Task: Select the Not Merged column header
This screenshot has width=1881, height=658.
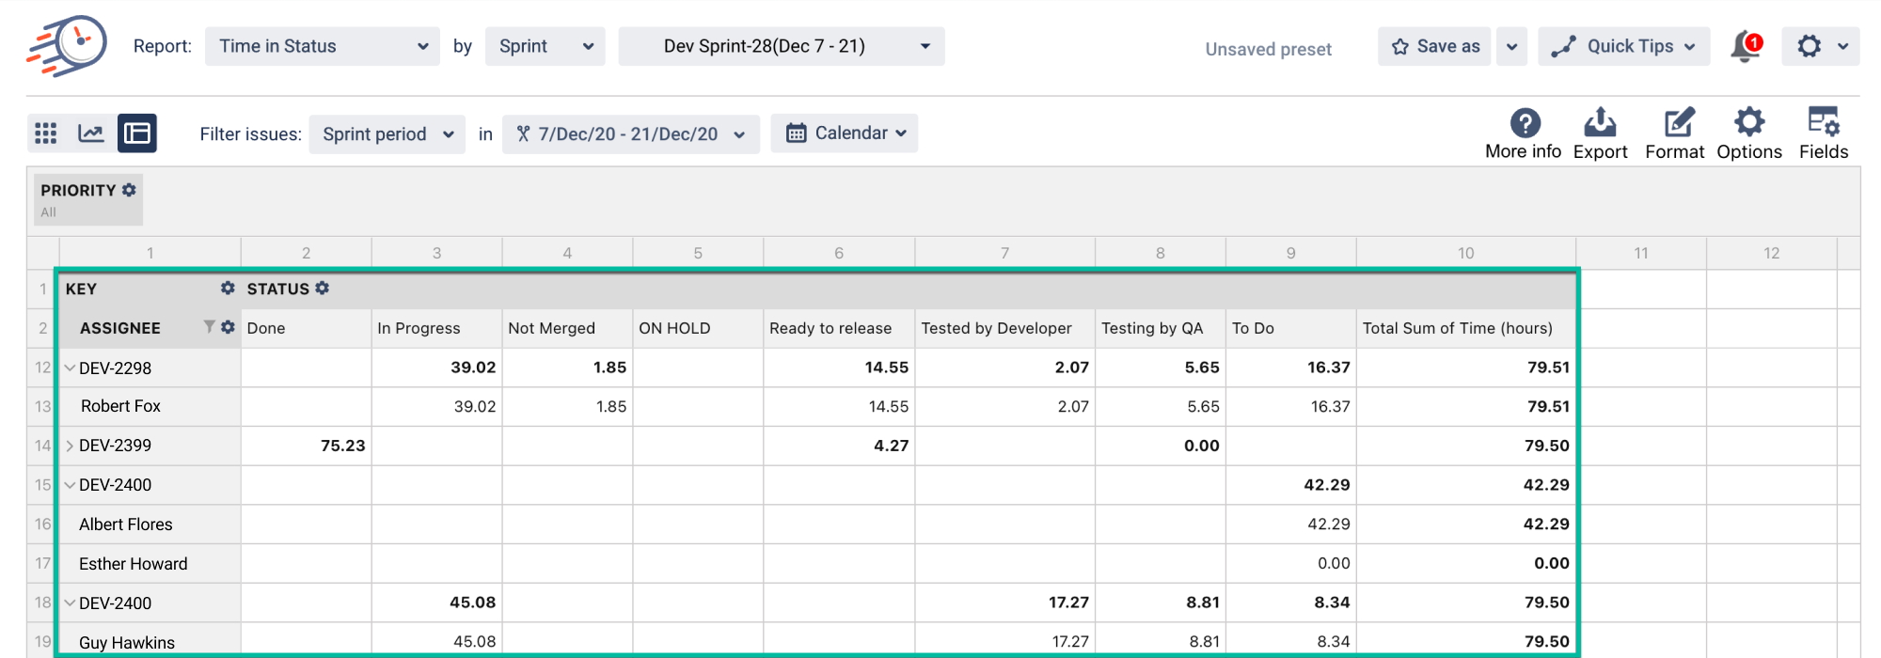Action: click(567, 328)
